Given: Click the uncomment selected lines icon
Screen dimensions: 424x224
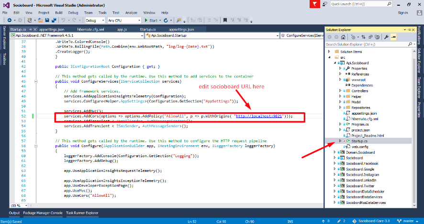Looking at the screenshot, I should [x=216, y=20].
